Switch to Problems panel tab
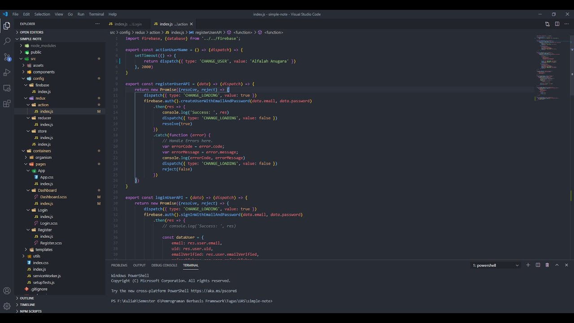Image resolution: width=574 pixels, height=323 pixels. click(x=119, y=265)
